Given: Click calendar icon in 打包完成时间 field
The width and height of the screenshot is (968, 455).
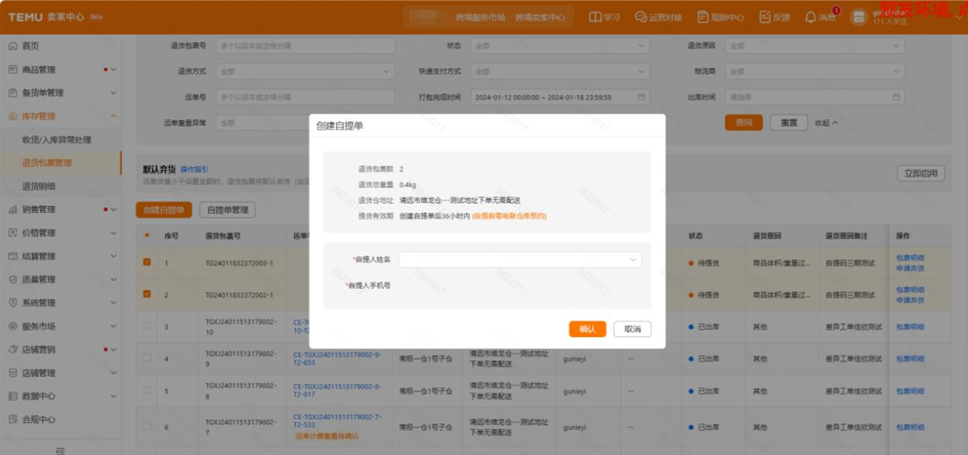Looking at the screenshot, I should [x=641, y=97].
